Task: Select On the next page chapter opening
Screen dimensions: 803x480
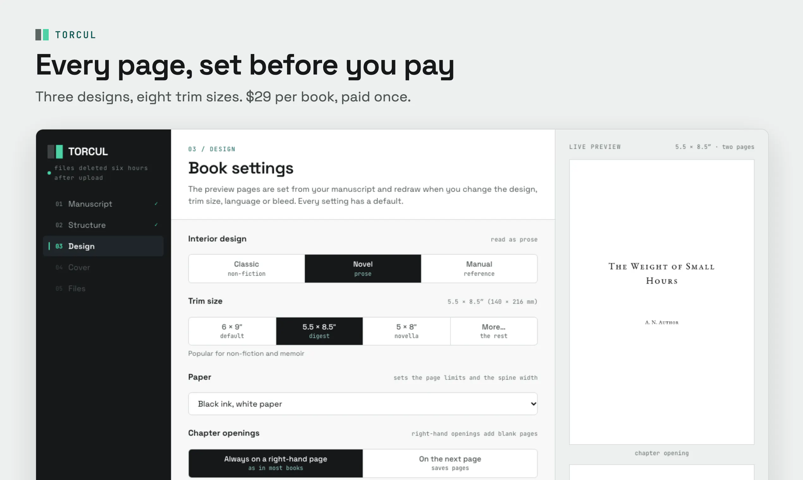Action: [450, 463]
